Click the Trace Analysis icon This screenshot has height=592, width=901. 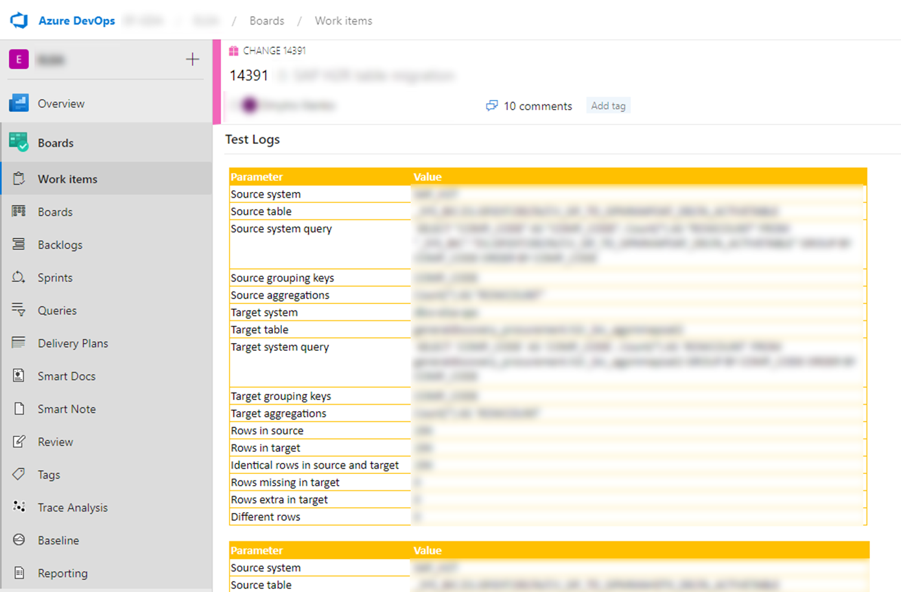tap(19, 507)
